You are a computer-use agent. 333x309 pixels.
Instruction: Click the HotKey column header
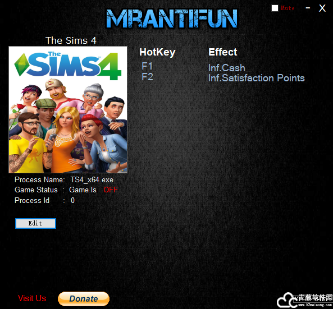pos(157,52)
